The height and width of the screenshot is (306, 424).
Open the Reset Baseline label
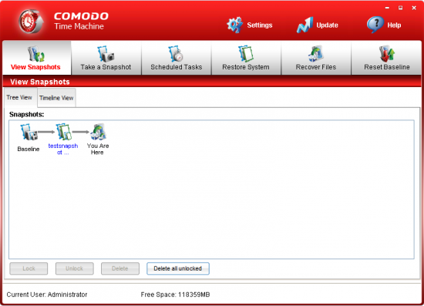pos(387,67)
